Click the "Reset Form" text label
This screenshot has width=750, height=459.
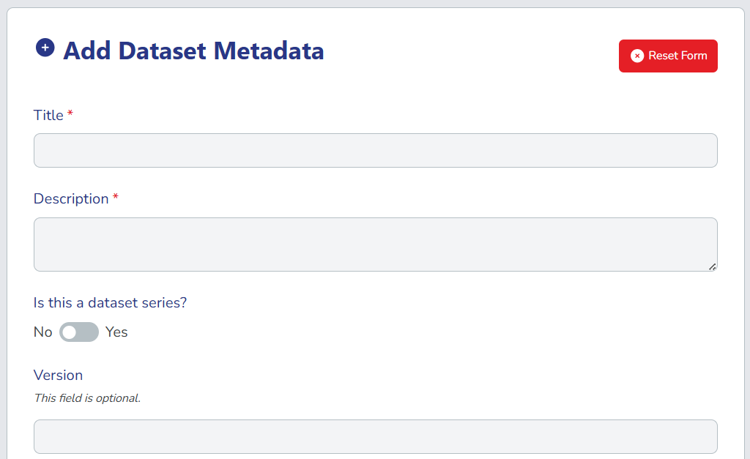(x=677, y=56)
